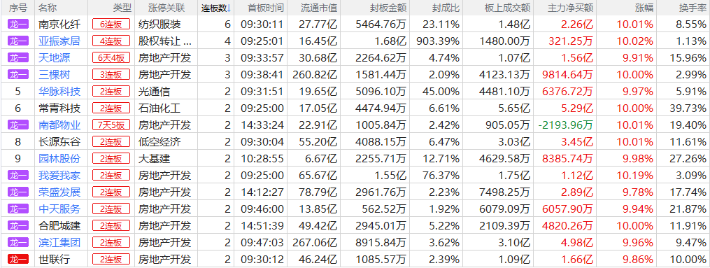Select the 7天5板 tag for 南都物业
The height and width of the screenshot is (268, 710).
click(111, 125)
